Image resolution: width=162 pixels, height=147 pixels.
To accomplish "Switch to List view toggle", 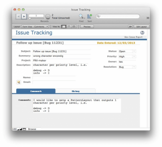I will click(x=69, y=27).
